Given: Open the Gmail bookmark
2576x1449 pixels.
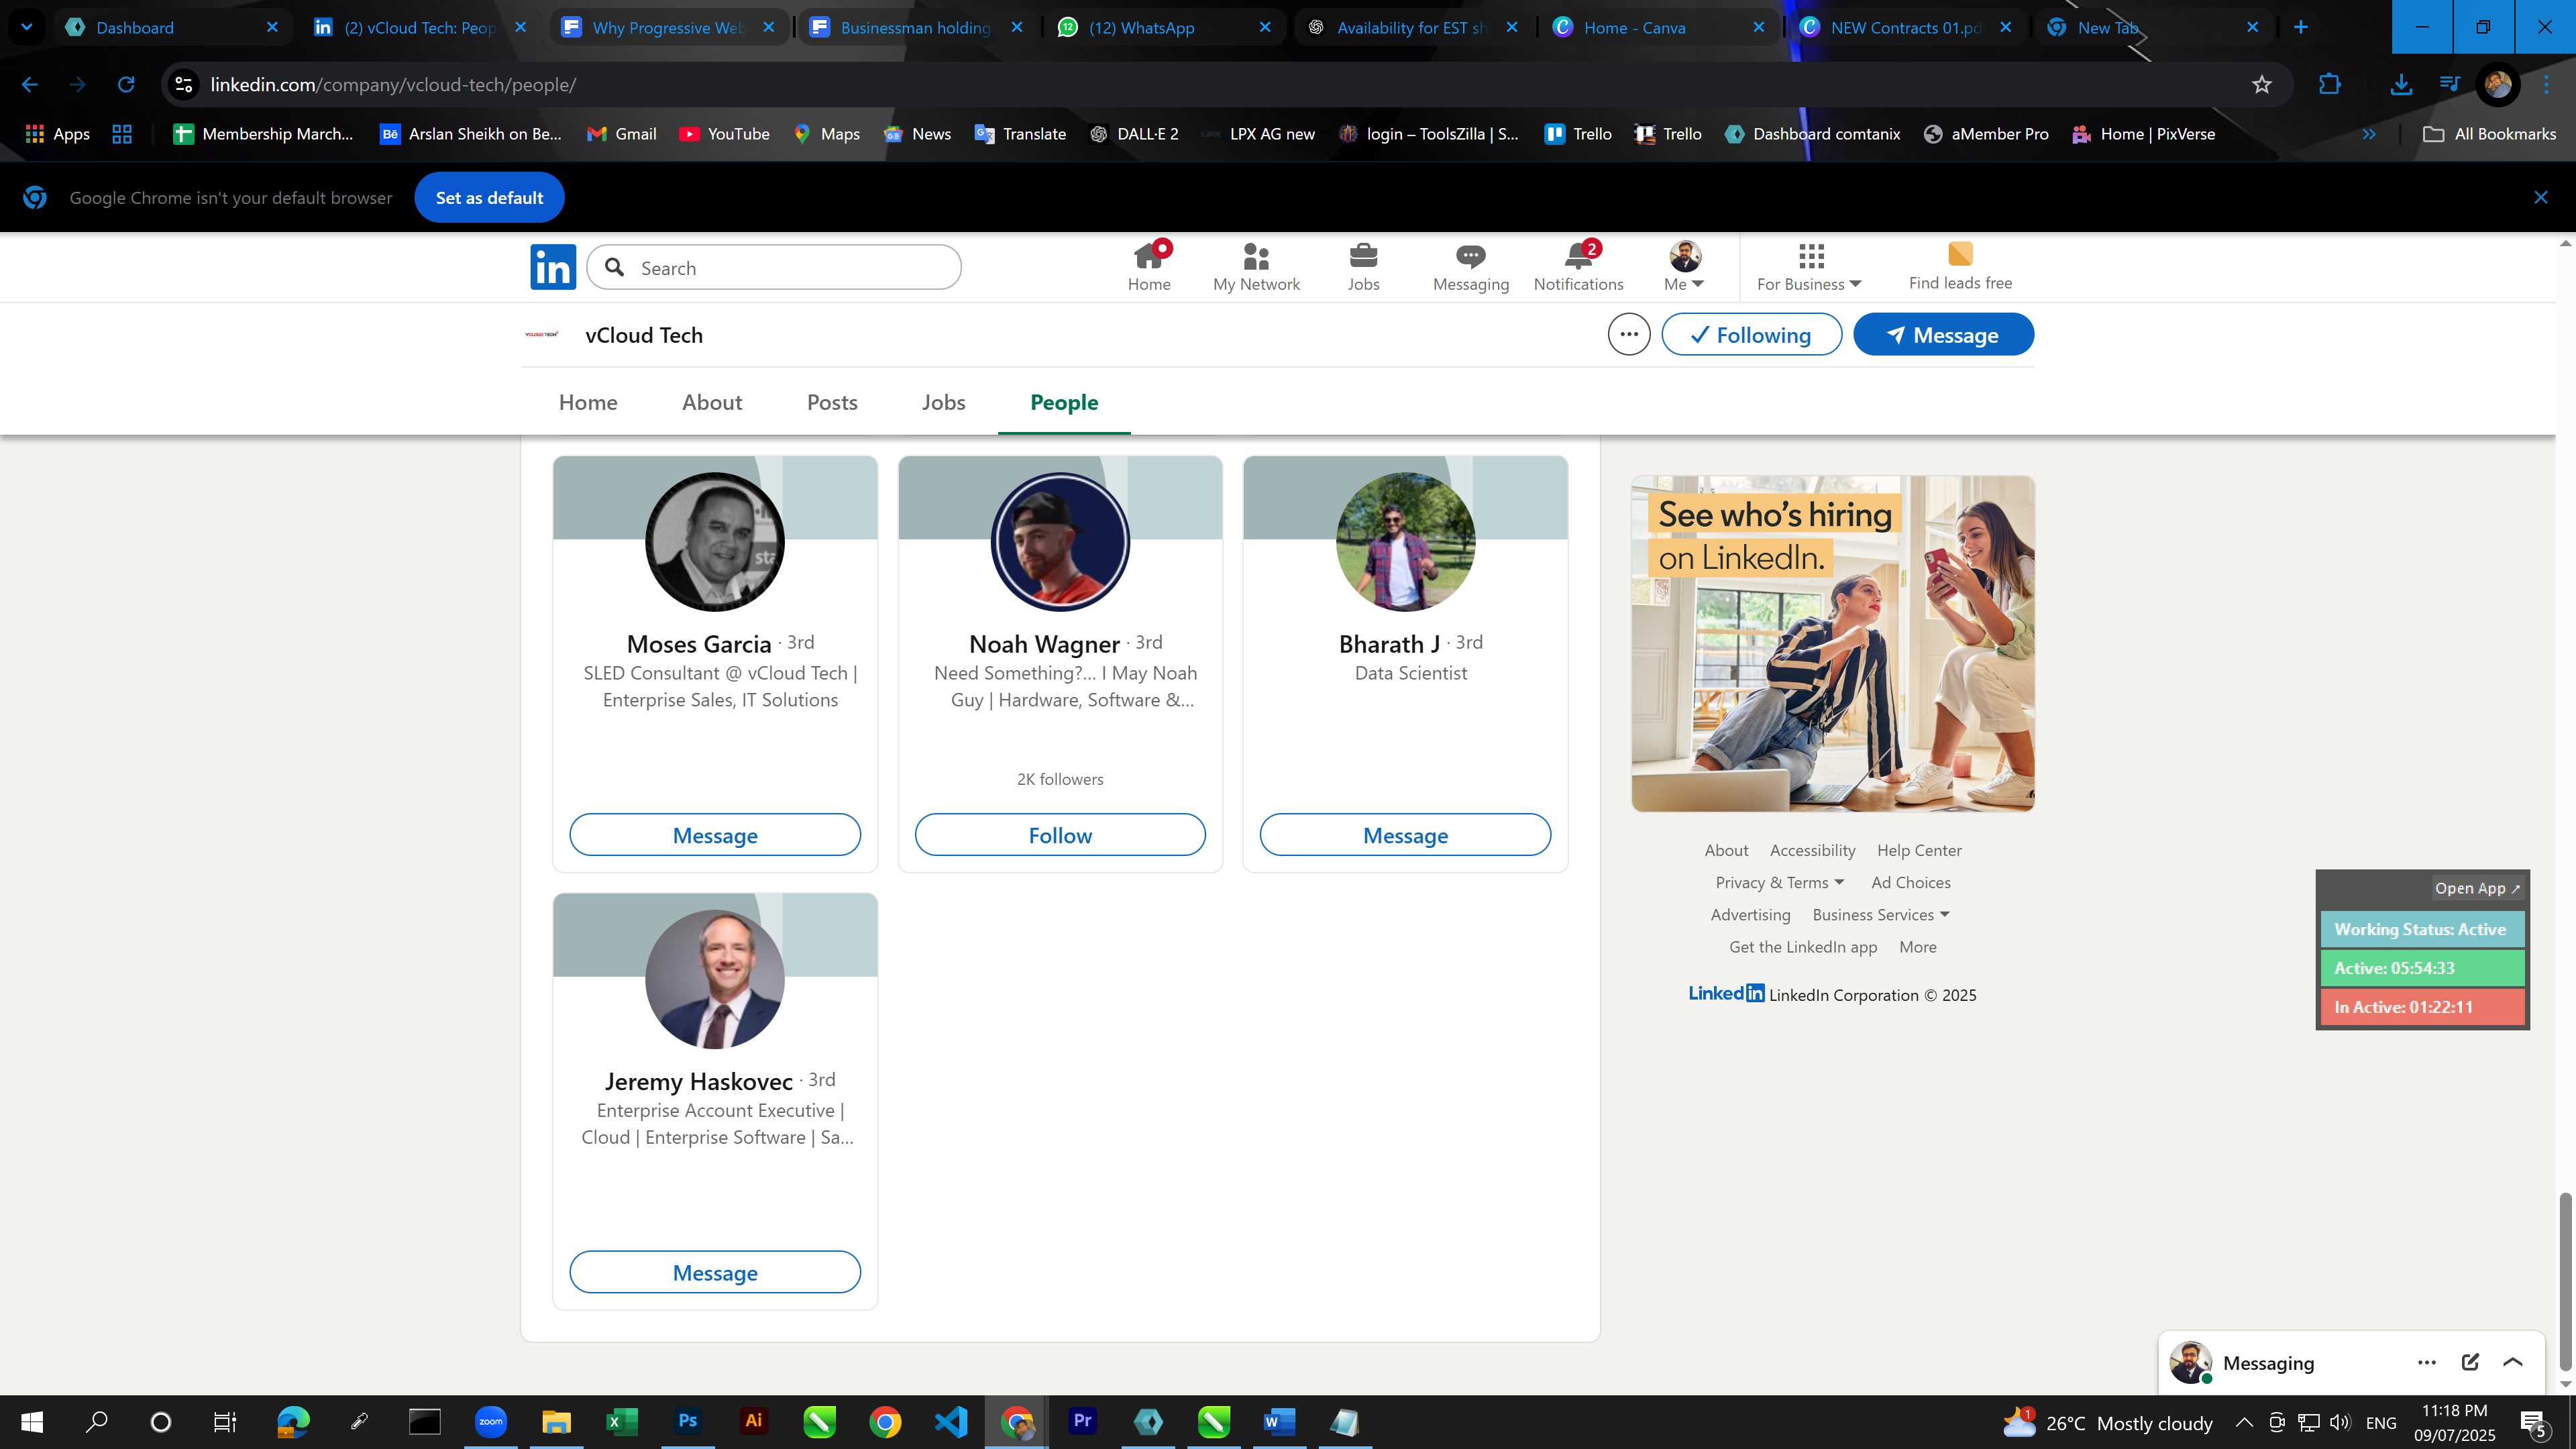Looking at the screenshot, I should [x=621, y=133].
